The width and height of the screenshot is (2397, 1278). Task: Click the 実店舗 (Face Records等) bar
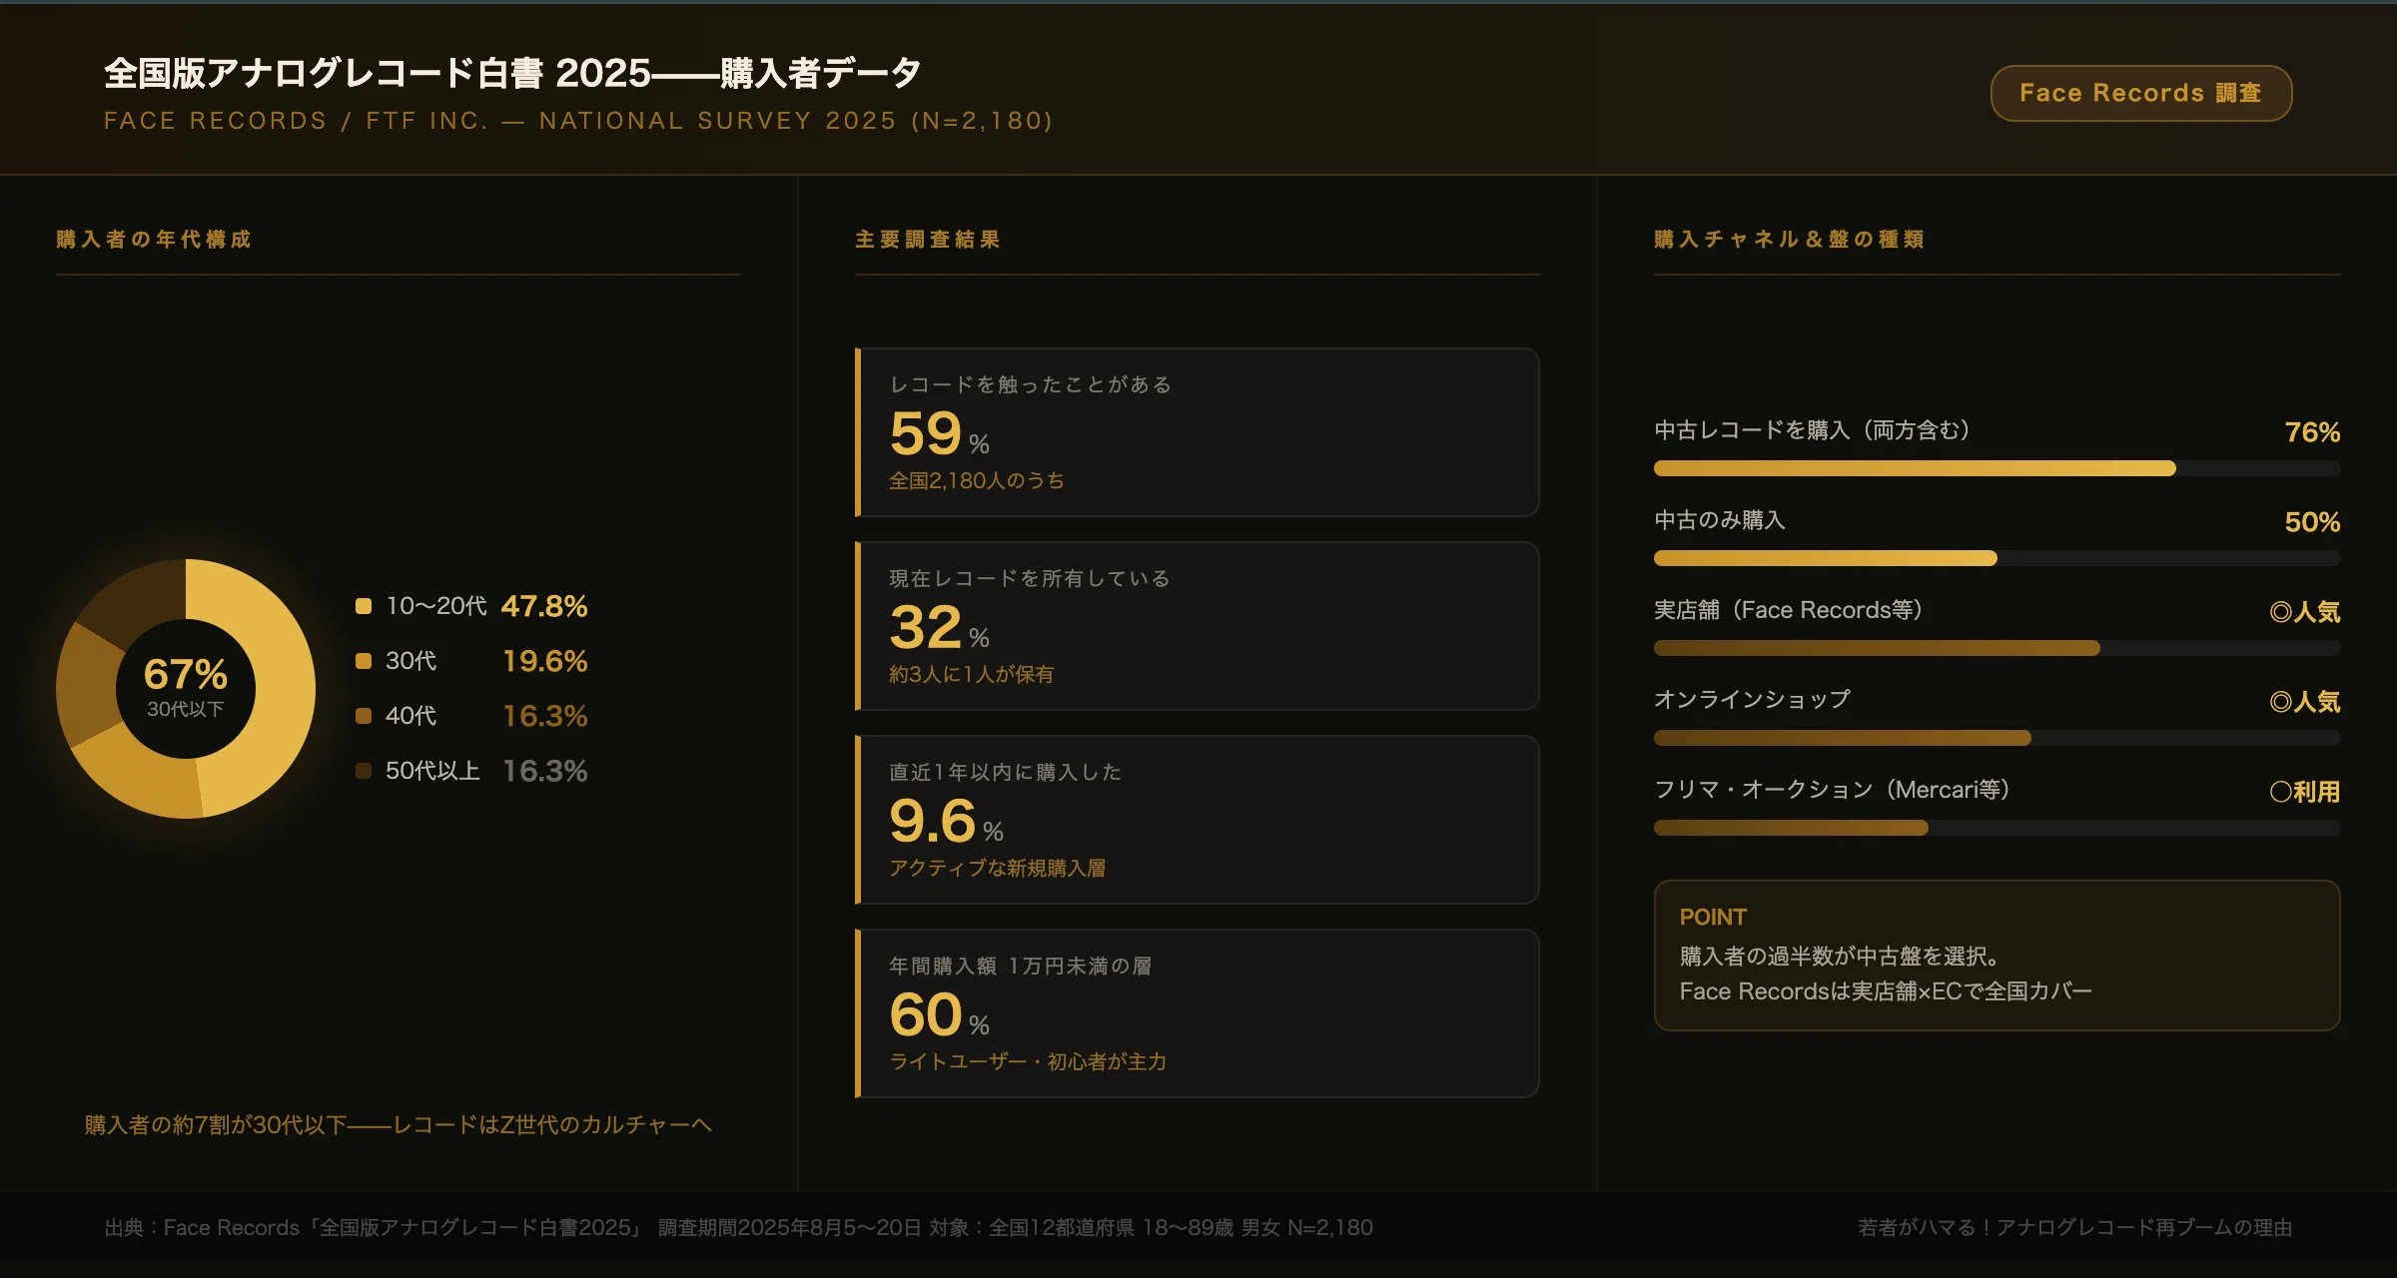(1997, 648)
